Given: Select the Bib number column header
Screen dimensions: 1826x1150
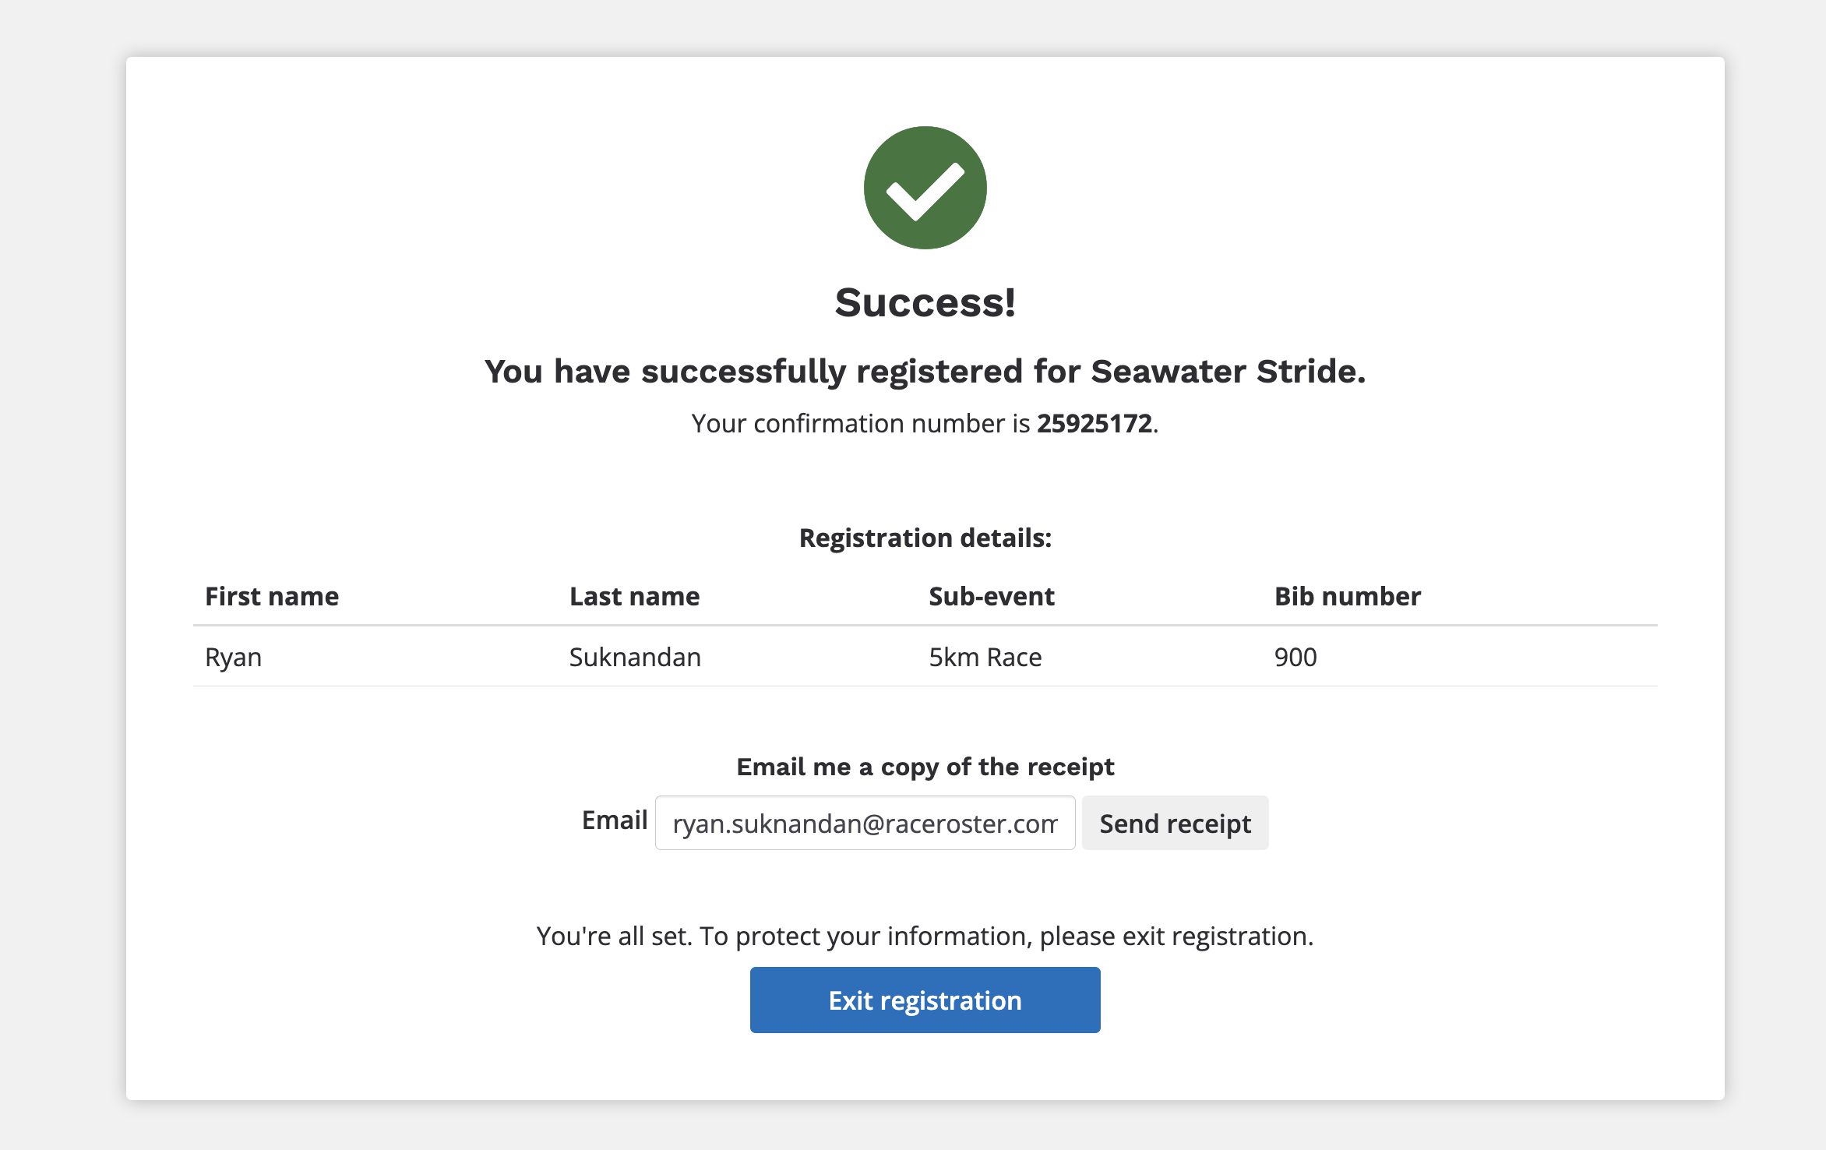Looking at the screenshot, I should (1347, 597).
